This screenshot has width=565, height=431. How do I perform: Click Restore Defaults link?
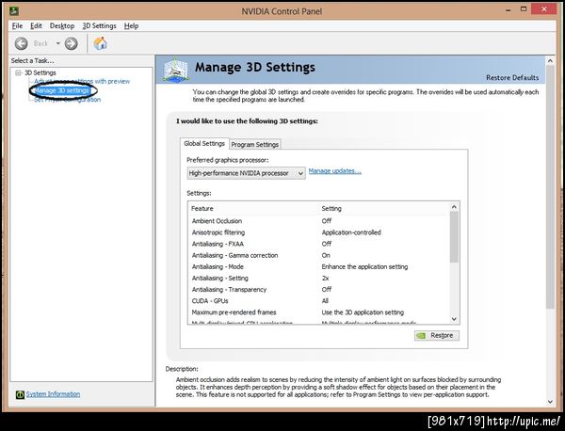pyautogui.click(x=512, y=77)
